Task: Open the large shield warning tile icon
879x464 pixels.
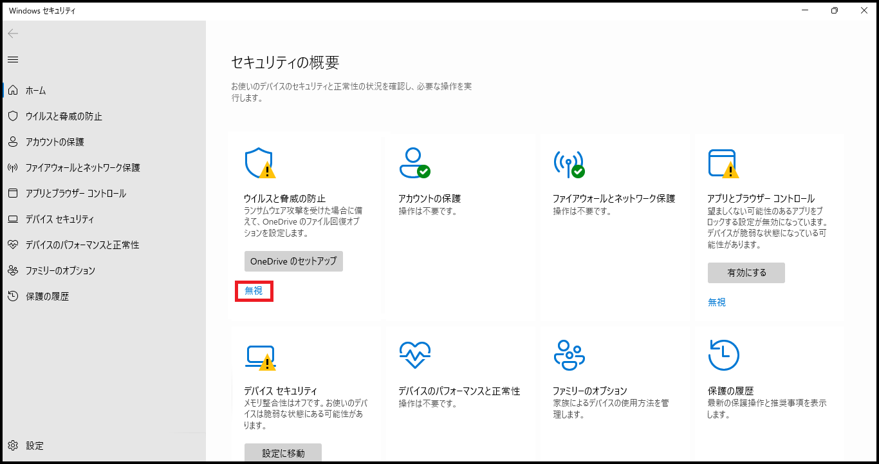Action: point(260,163)
